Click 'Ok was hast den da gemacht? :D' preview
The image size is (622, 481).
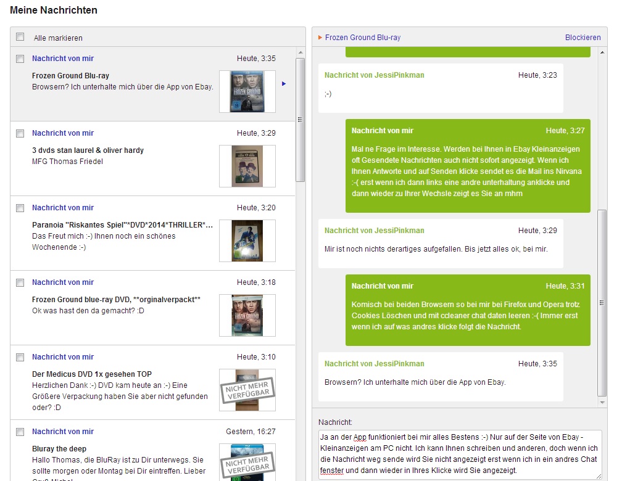pyautogui.click(x=88, y=310)
